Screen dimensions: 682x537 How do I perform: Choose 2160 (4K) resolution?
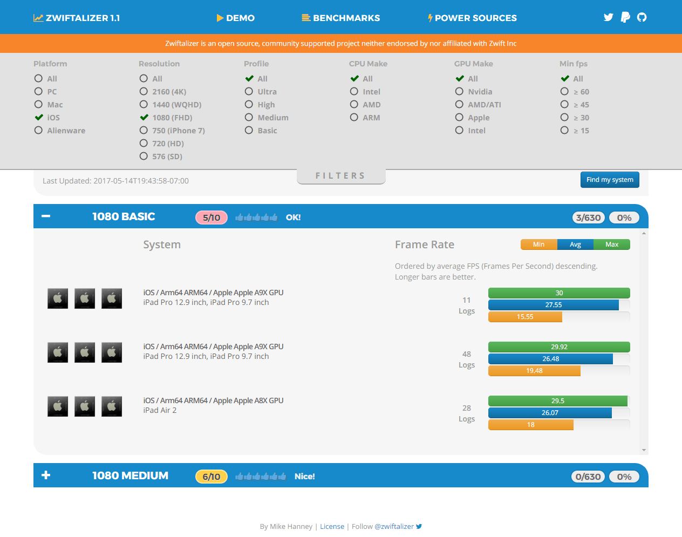coord(163,92)
